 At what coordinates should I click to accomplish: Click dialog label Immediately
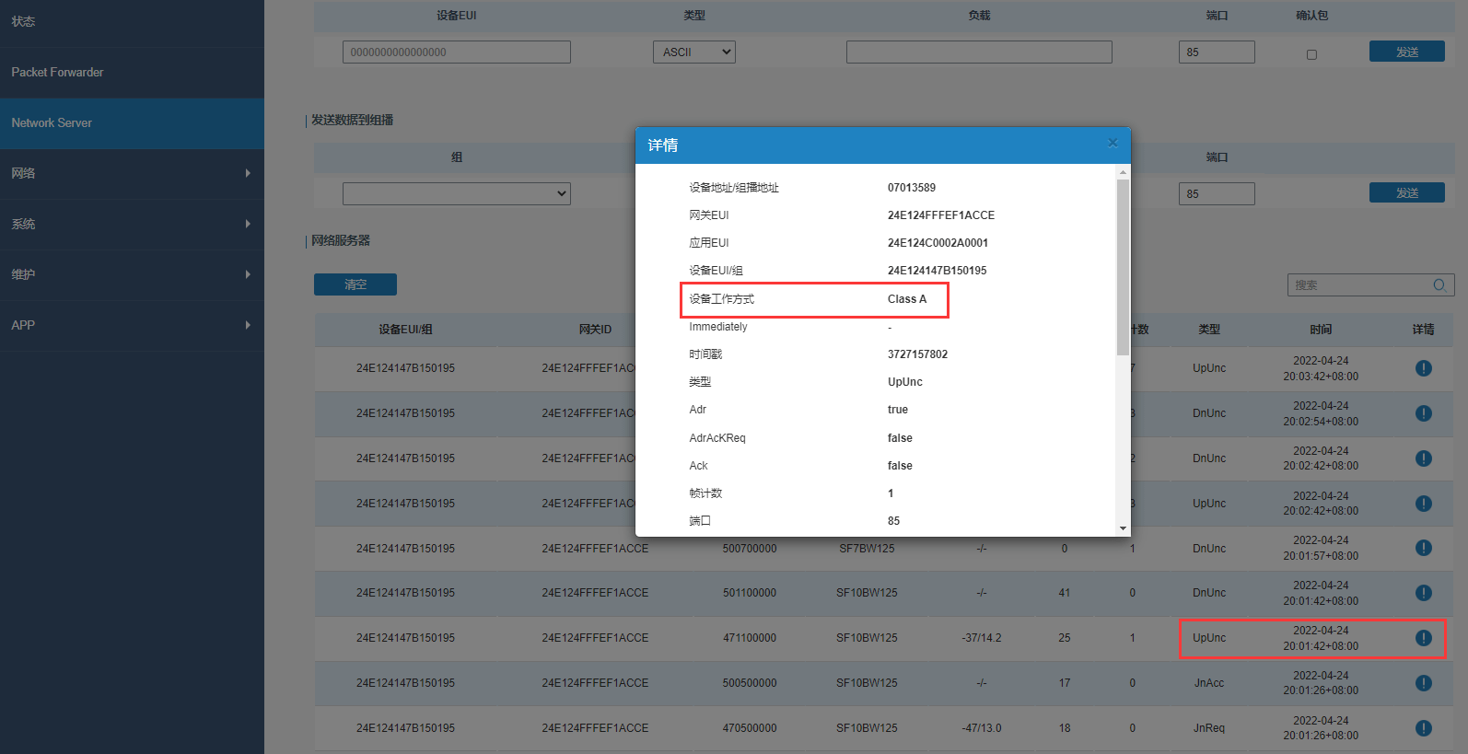pos(718,327)
